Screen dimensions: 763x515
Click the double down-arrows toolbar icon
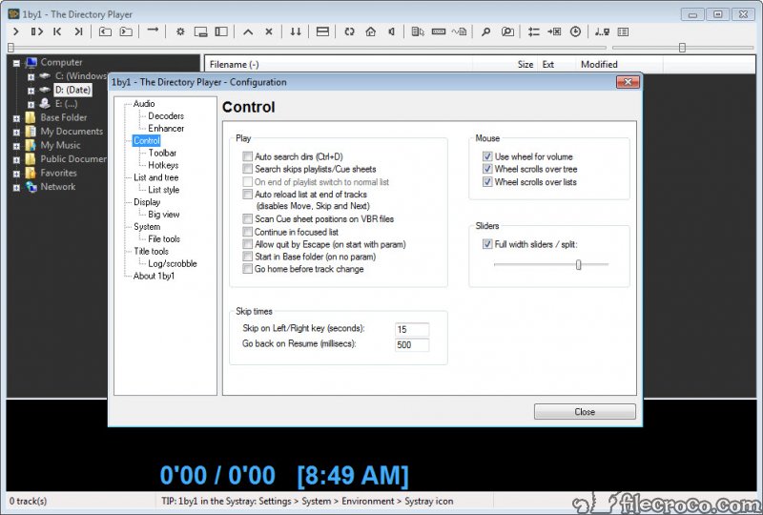click(x=296, y=31)
